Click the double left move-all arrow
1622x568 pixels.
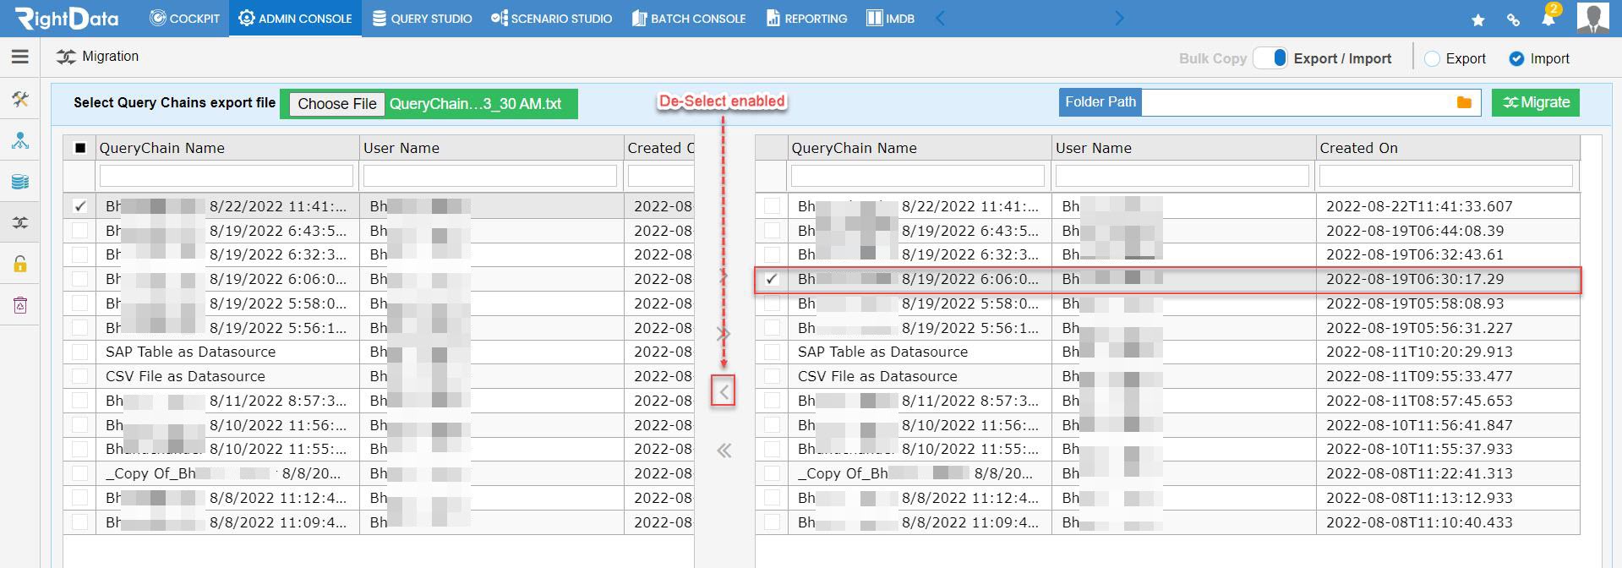point(724,451)
